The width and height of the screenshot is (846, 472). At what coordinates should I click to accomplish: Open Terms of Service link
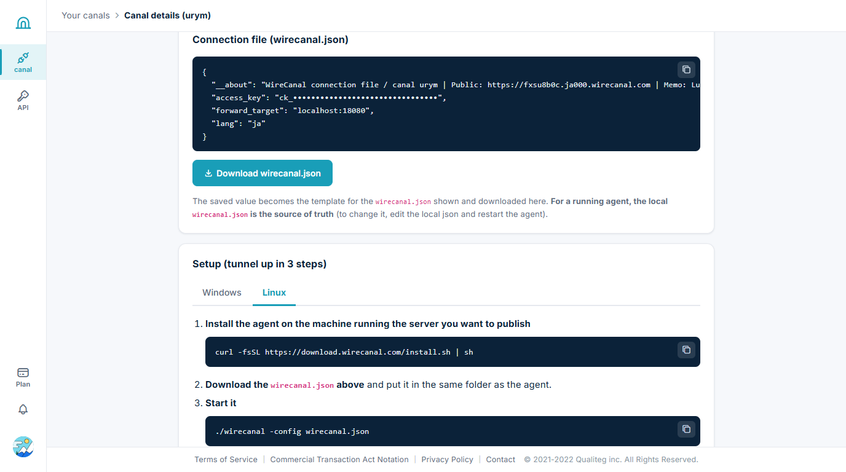tap(226, 460)
